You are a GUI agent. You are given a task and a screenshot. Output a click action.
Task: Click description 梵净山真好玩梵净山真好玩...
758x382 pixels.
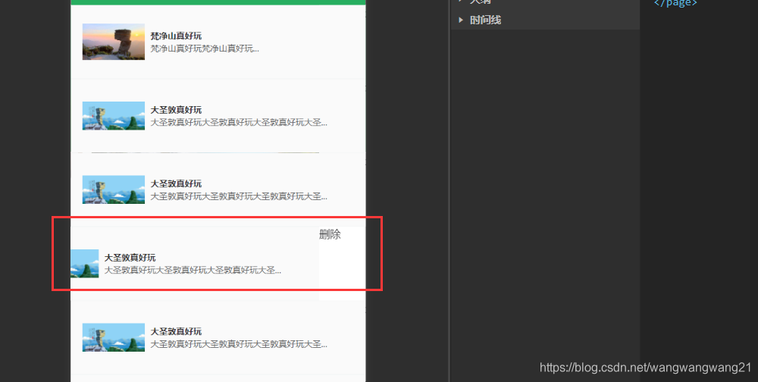tap(205, 49)
